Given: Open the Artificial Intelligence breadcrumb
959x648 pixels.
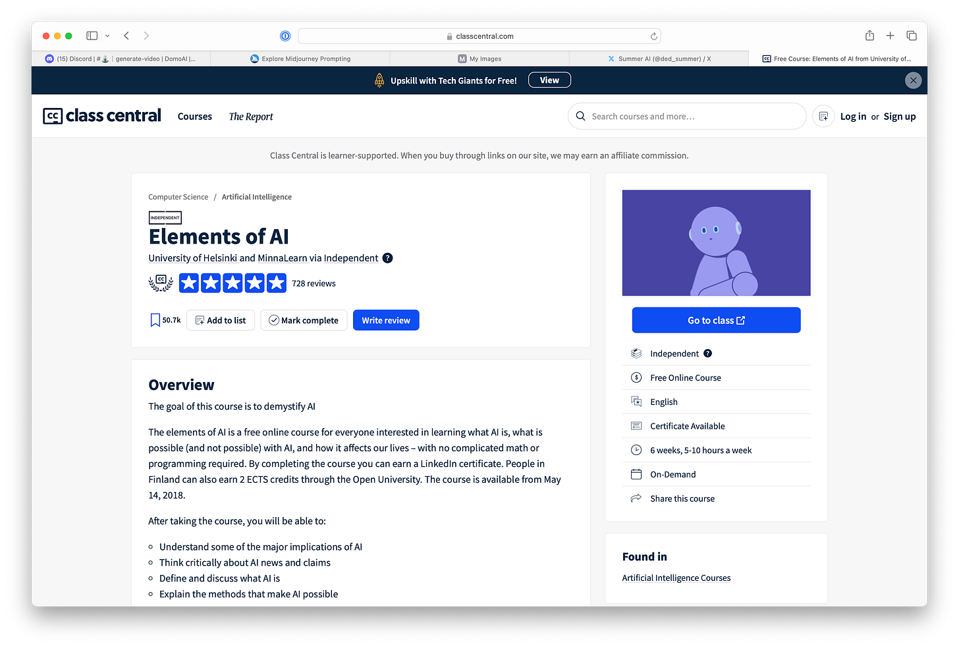Looking at the screenshot, I should tap(257, 197).
